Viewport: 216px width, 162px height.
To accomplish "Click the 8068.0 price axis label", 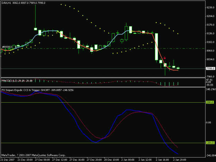I will pyautogui.click(x=210, y=51).
